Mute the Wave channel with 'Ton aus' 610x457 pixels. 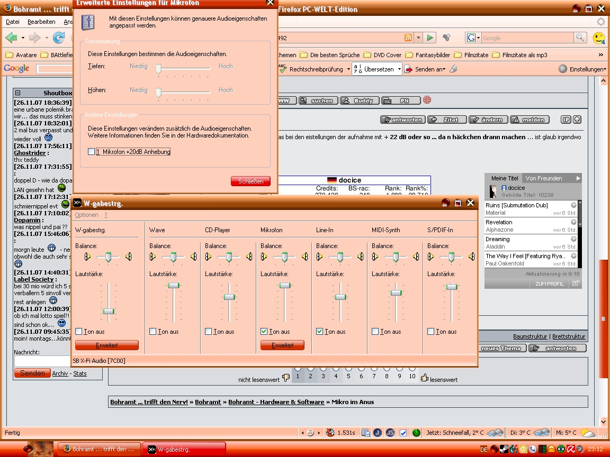(x=153, y=332)
